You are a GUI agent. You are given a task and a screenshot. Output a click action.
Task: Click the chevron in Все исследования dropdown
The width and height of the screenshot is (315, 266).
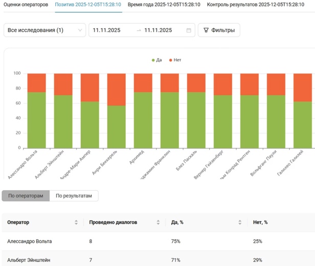pyautogui.click(x=80, y=30)
